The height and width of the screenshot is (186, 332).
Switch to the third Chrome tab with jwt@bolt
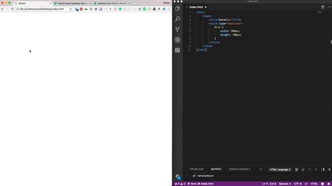pos(112,4)
